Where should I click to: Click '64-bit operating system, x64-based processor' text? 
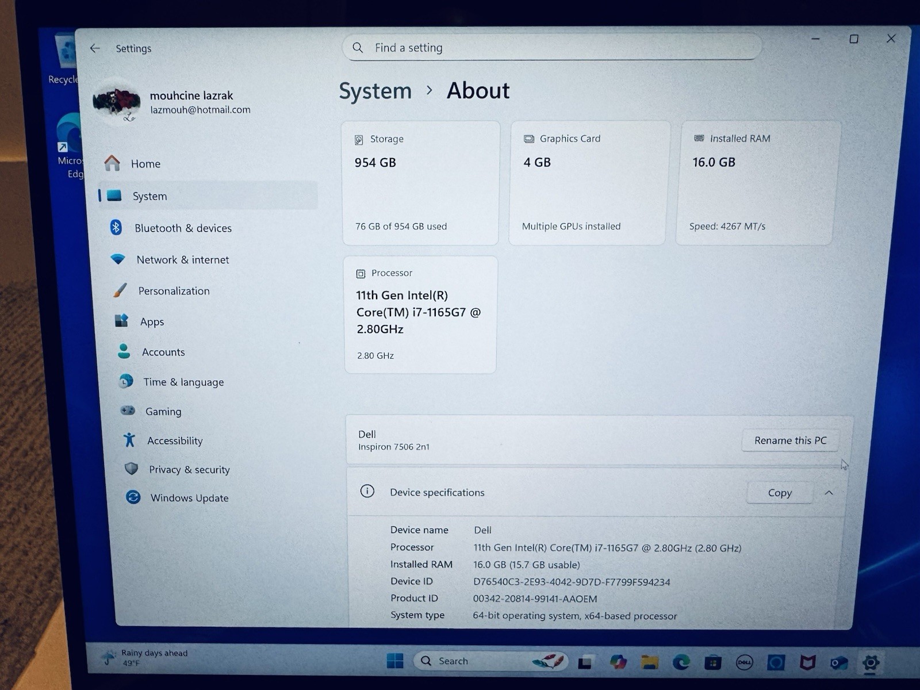point(574,616)
